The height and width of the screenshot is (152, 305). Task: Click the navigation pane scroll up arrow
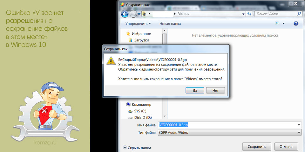coord(165,31)
